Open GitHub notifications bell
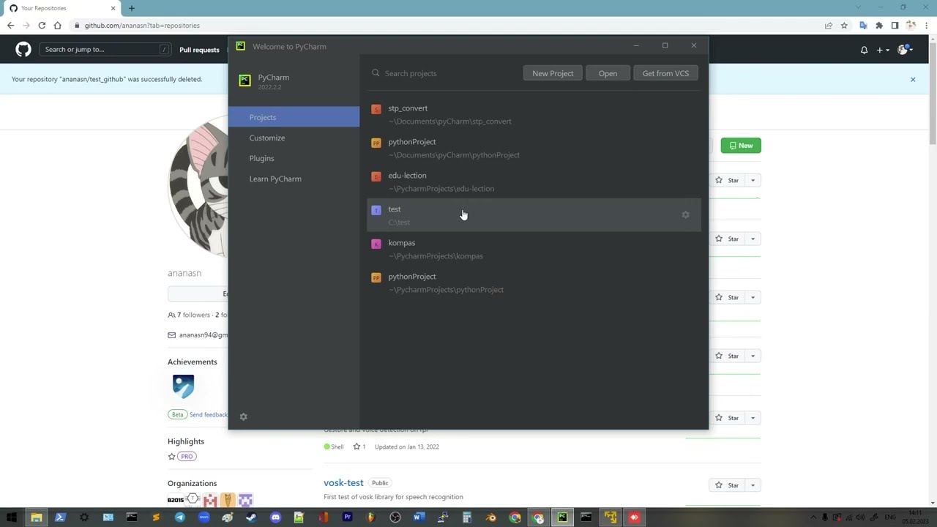937x527 pixels. click(x=864, y=50)
